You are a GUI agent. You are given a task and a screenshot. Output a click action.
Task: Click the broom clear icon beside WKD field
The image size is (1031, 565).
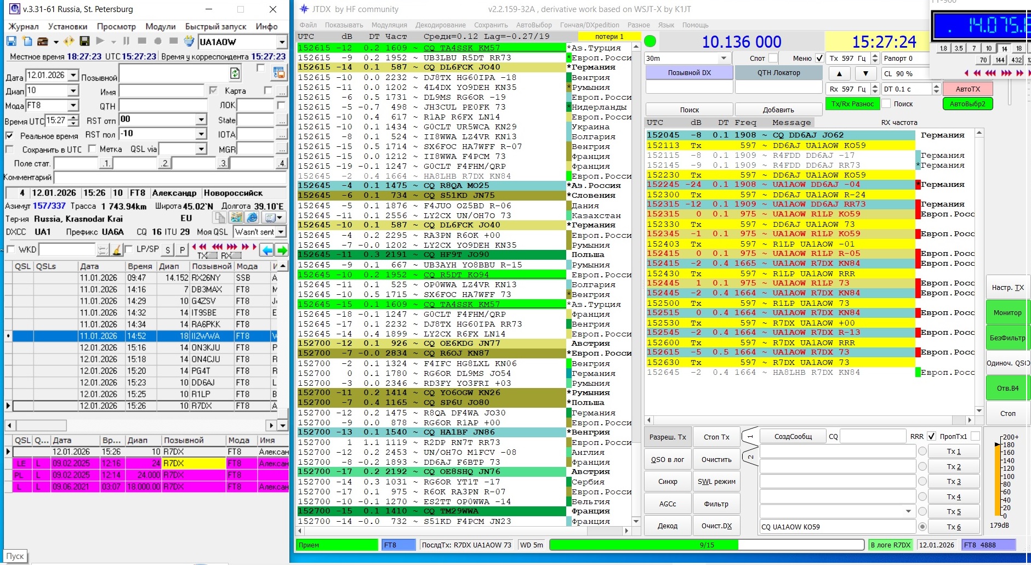(x=116, y=250)
